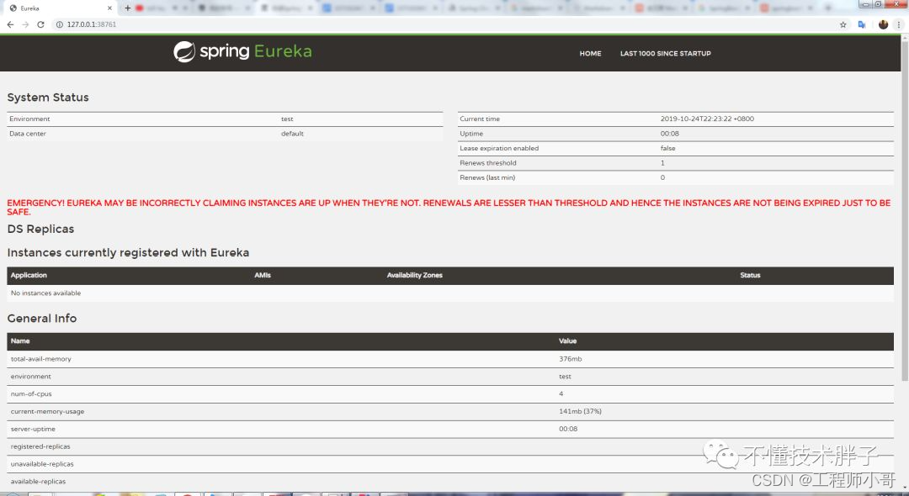
Task: Open the Google Translate icon in the address bar
Action: point(862,24)
